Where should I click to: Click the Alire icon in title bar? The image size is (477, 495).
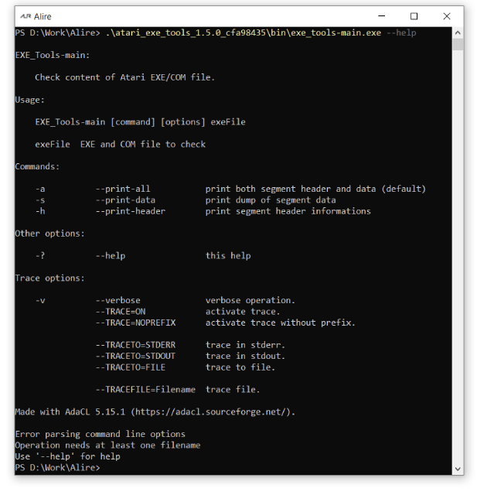tap(26, 16)
